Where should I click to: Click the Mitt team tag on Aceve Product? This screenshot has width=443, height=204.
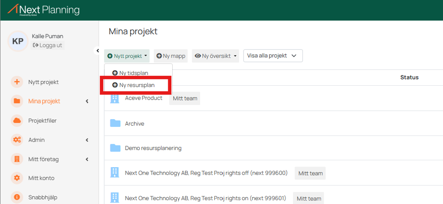(x=185, y=98)
